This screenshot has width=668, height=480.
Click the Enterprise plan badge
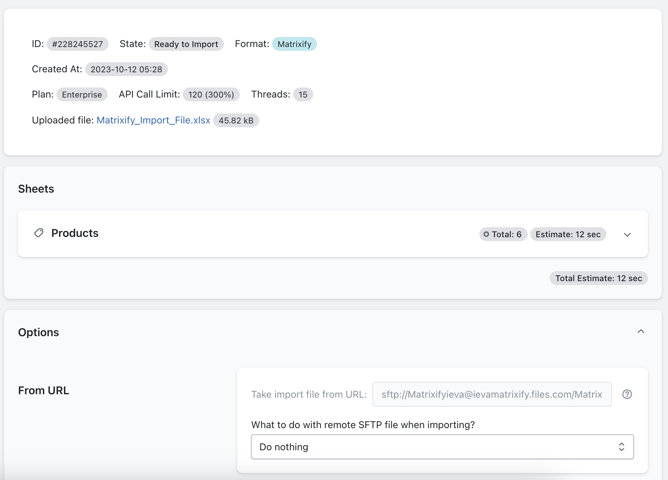pos(82,95)
